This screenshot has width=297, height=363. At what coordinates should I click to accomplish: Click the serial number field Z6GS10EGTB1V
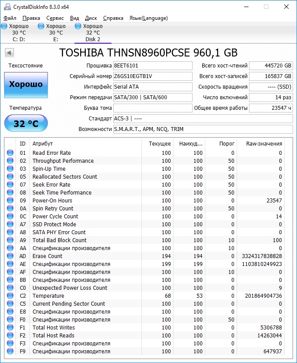(152, 76)
